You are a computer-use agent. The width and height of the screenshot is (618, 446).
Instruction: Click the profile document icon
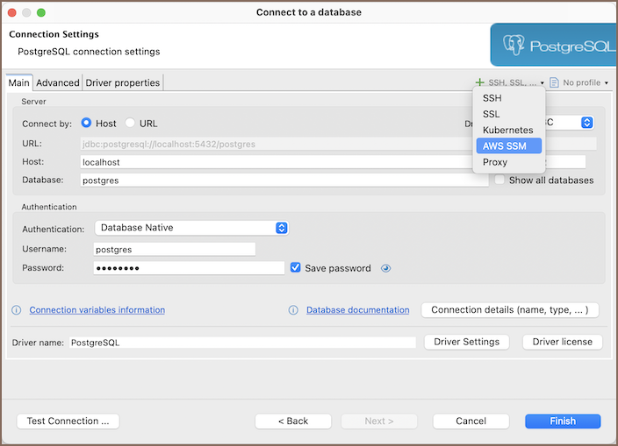click(555, 82)
